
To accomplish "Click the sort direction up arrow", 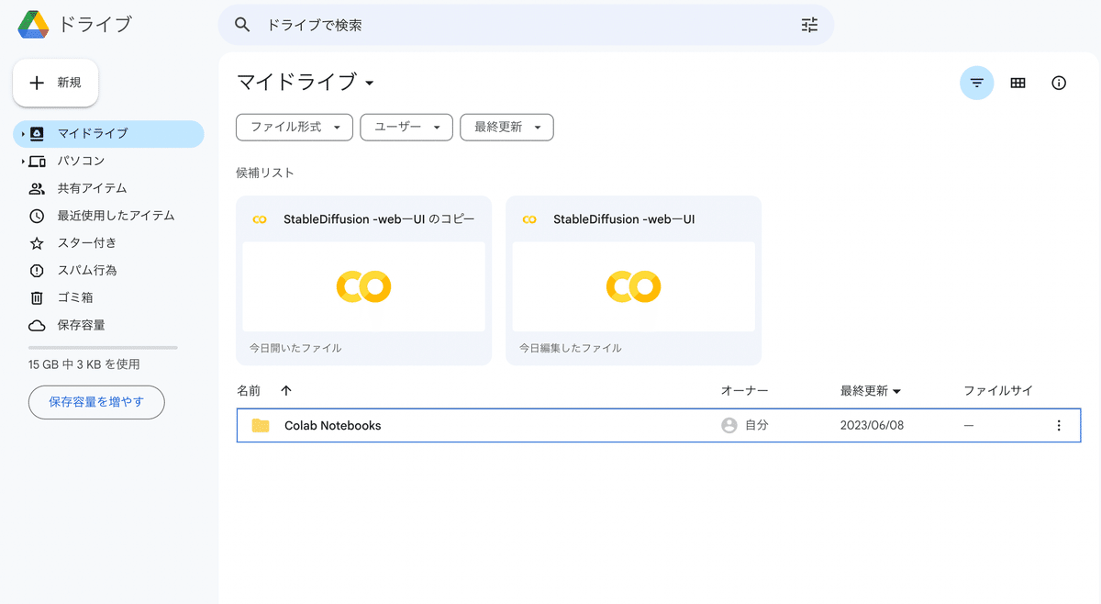I will [286, 390].
